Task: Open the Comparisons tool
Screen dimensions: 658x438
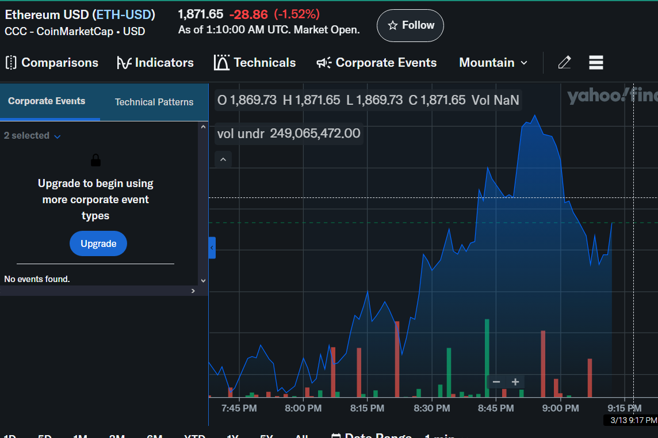Action: click(x=52, y=63)
